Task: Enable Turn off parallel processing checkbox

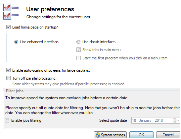Action: click(8, 78)
